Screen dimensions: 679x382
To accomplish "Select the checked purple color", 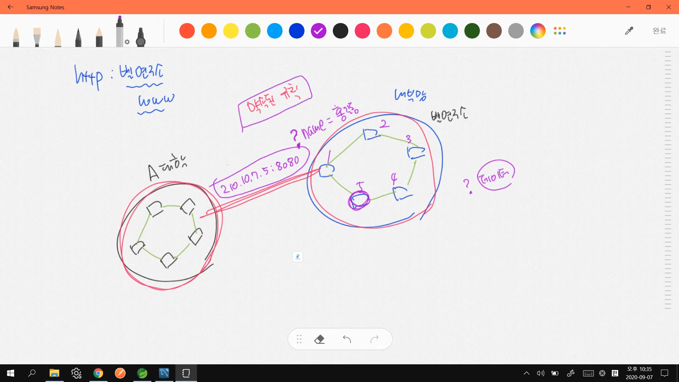I will point(318,31).
